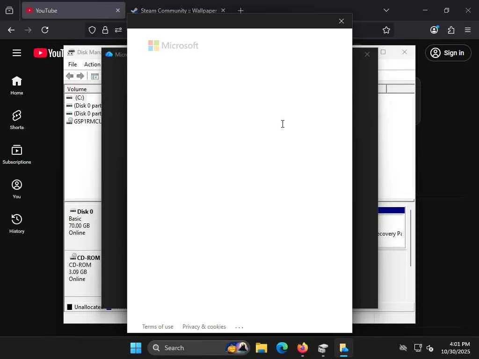Open Privacy & cookies link
This screenshot has width=479, height=359.
(204, 327)
